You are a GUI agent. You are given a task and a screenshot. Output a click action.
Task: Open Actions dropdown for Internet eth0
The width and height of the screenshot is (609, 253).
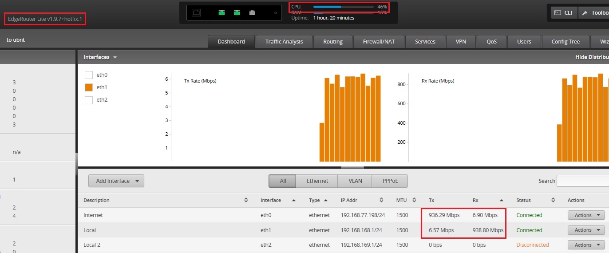point(586,215)
